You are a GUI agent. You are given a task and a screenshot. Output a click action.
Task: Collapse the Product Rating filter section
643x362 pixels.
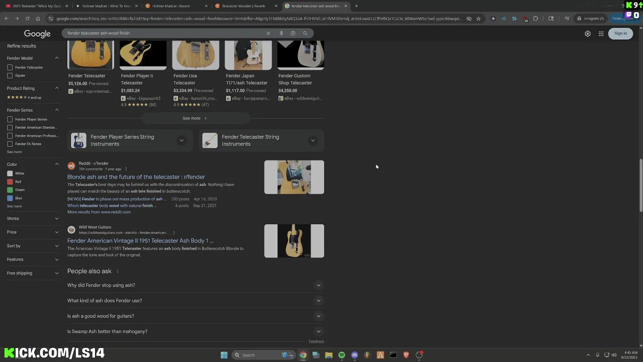(x=57, y=88)
